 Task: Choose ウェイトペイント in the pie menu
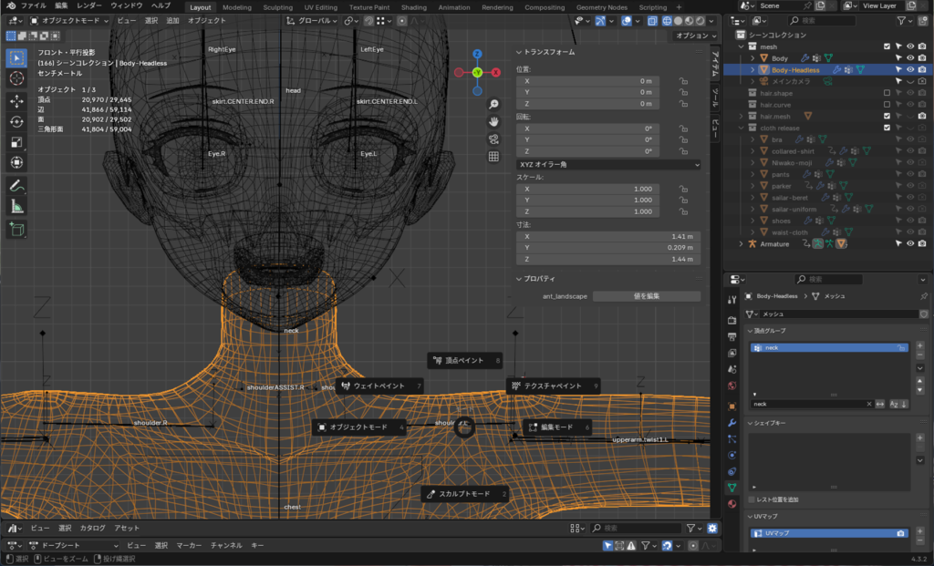(379, 386)
